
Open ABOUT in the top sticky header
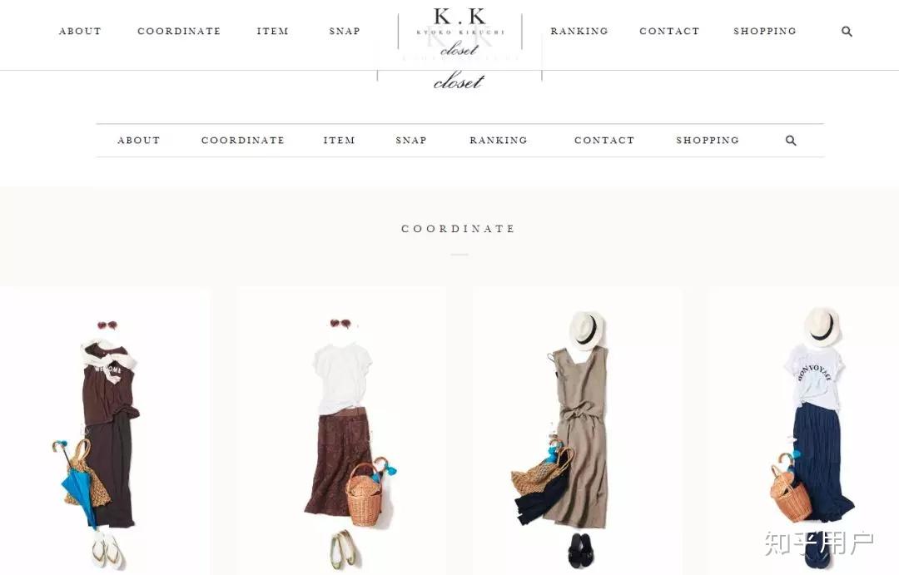pyautogui.click(x=80, y=31)
